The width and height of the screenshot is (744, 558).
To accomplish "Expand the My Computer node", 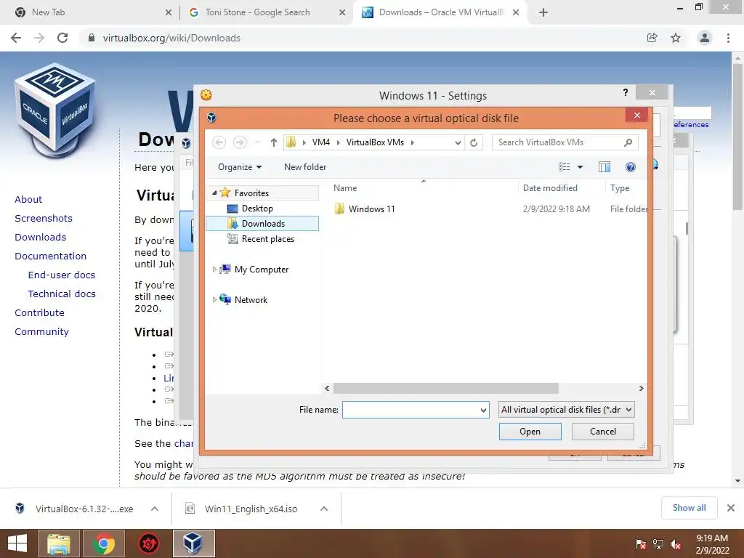I will pos(214,269).
